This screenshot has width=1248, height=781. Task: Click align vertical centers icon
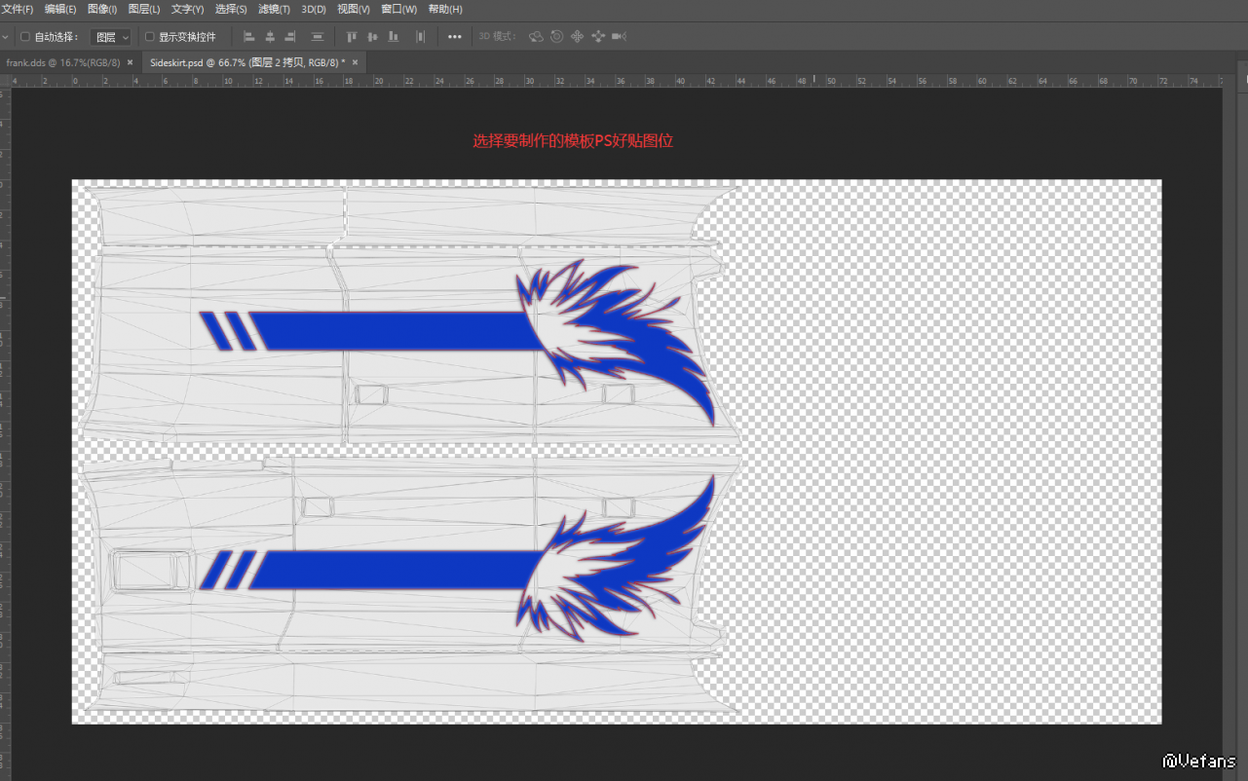pos(372,37)
